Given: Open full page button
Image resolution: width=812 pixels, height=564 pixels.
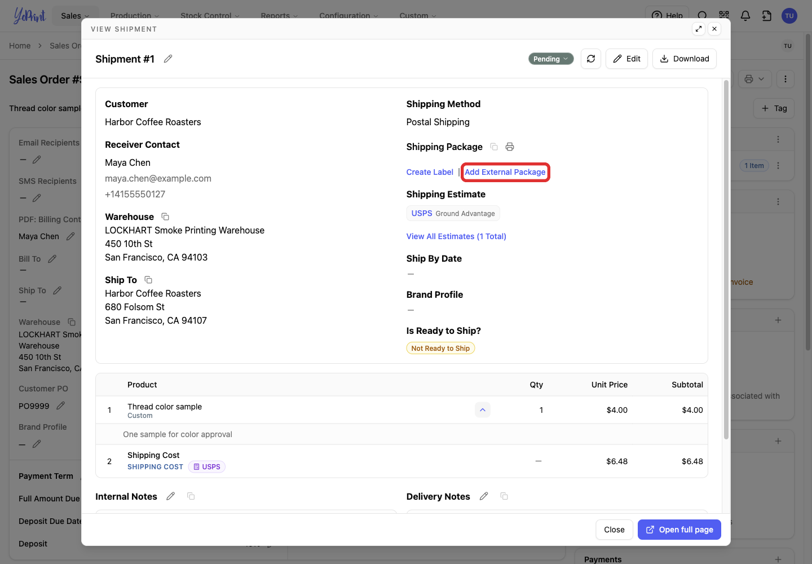Looking at the screenshot, I should [x=679, y=530].
